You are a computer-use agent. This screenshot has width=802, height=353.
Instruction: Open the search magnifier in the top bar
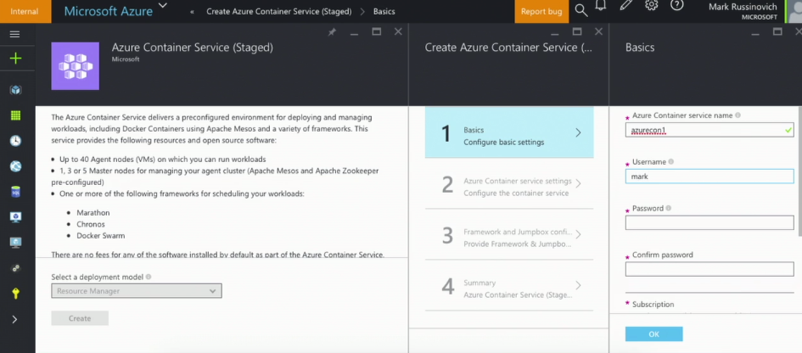tap(580, 10)
